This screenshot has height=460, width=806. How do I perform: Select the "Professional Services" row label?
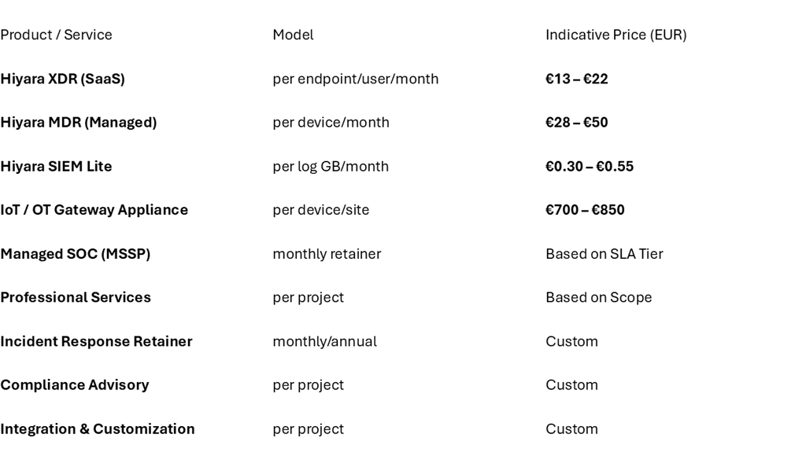pos(76,298)
